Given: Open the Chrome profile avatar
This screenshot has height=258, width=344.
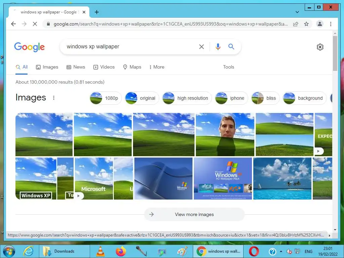Looking at the screenshot, I should point(320,24).
